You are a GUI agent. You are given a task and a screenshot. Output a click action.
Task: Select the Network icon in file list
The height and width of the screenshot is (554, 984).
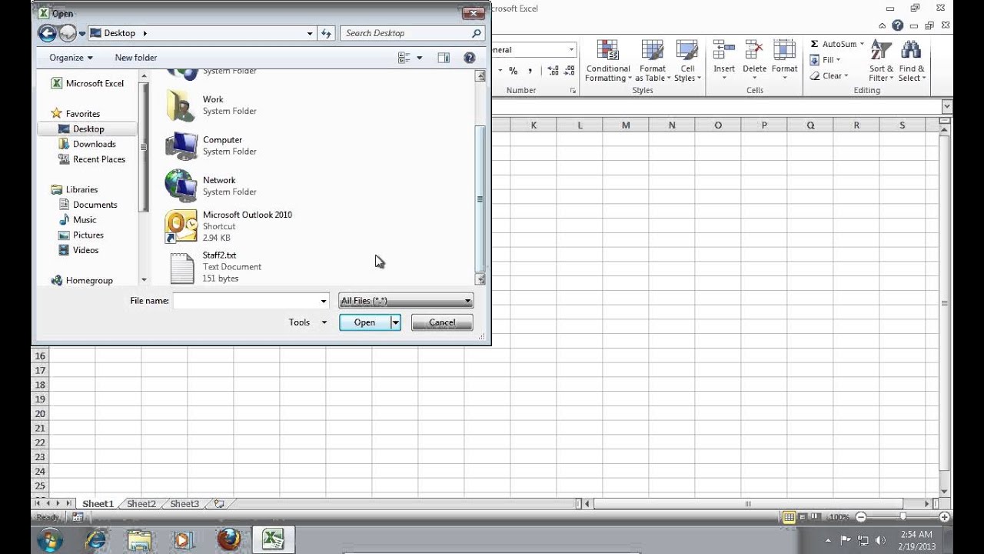(181, 185)
